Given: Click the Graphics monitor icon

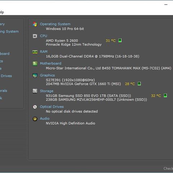Looking at the screenshot, I should (35, 75).
